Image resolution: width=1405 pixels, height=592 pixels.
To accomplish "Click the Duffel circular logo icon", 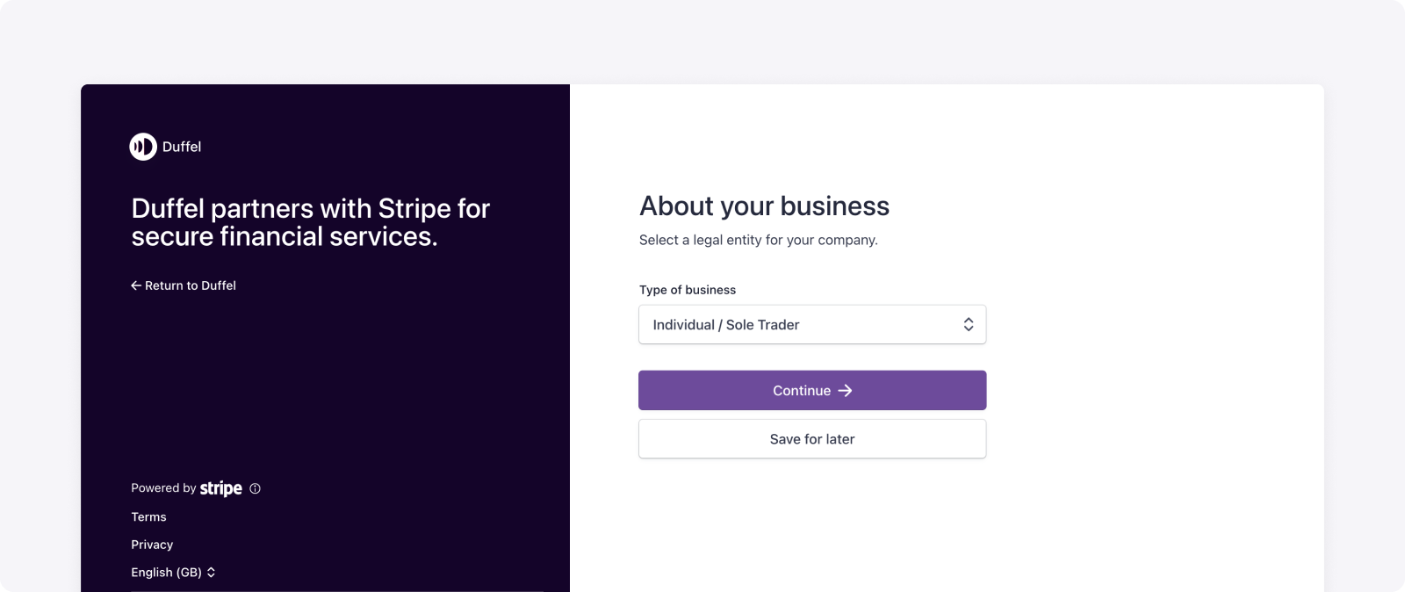I will 143,147.
